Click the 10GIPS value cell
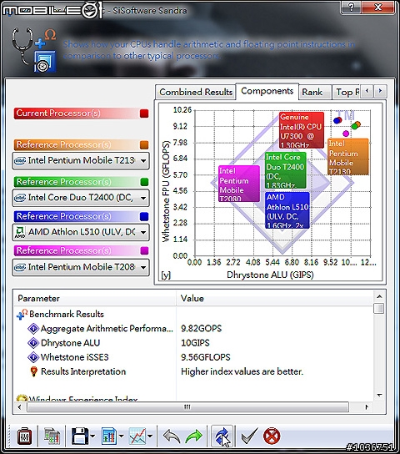The width and height of the screenshot is (400, 454). point(195,343)
